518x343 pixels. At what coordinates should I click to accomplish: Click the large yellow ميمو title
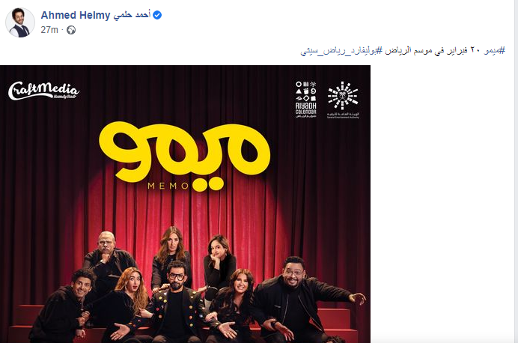[x=185, y=154]
